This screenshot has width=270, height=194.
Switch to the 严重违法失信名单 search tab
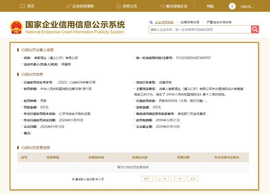click(x=219, y=22)
